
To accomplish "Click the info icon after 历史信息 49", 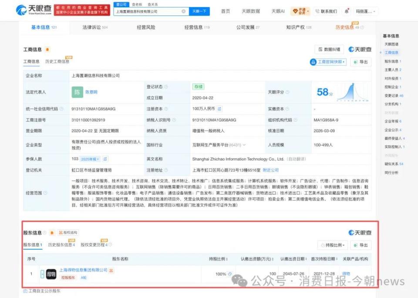I will click(x=362, y=27).
